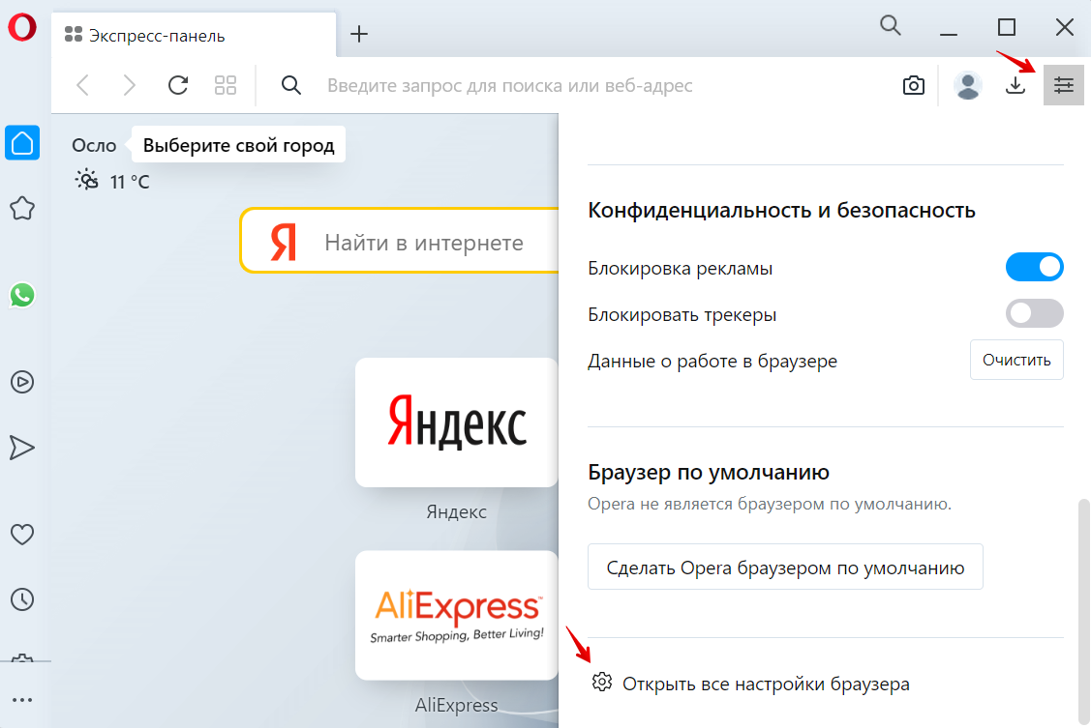Image resolution: width=1091 pixels, height=728 pixels.
Task: Open the Downloads arrow icon
Action: pos(1015,86)
